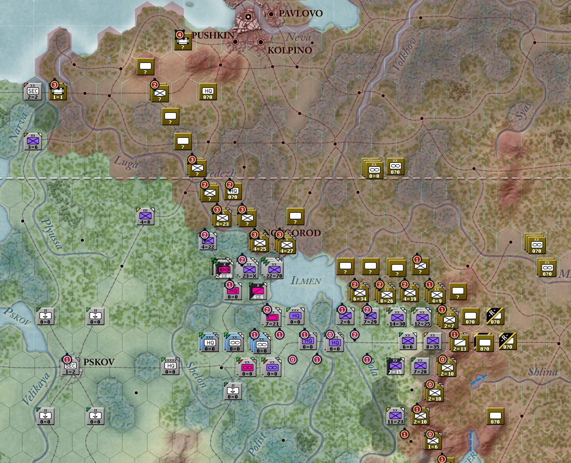Viewport: 571px width, 463px height.
Task: Select the Soviet 4=9 rifle stack
Action: point(435,294)
